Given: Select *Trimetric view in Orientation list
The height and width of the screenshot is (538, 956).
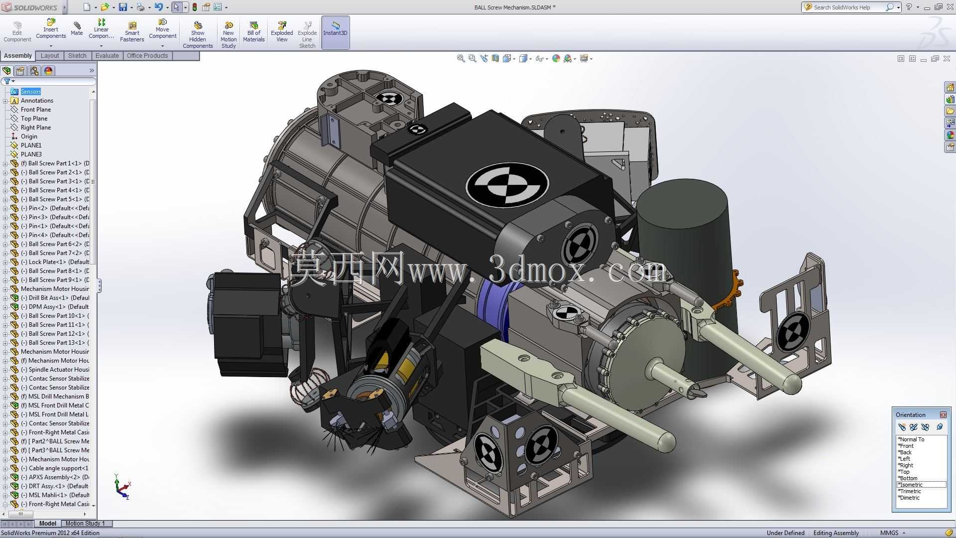Looking at the screenshot, I should click(x=909, y=491).
